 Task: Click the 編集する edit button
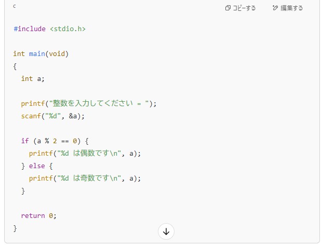click(288, 8)
